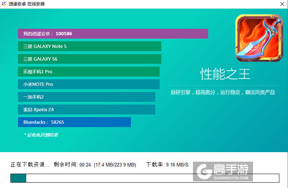Select the Bluestacks 58265 bar
The image size is (288, 188).
point(74,122)
